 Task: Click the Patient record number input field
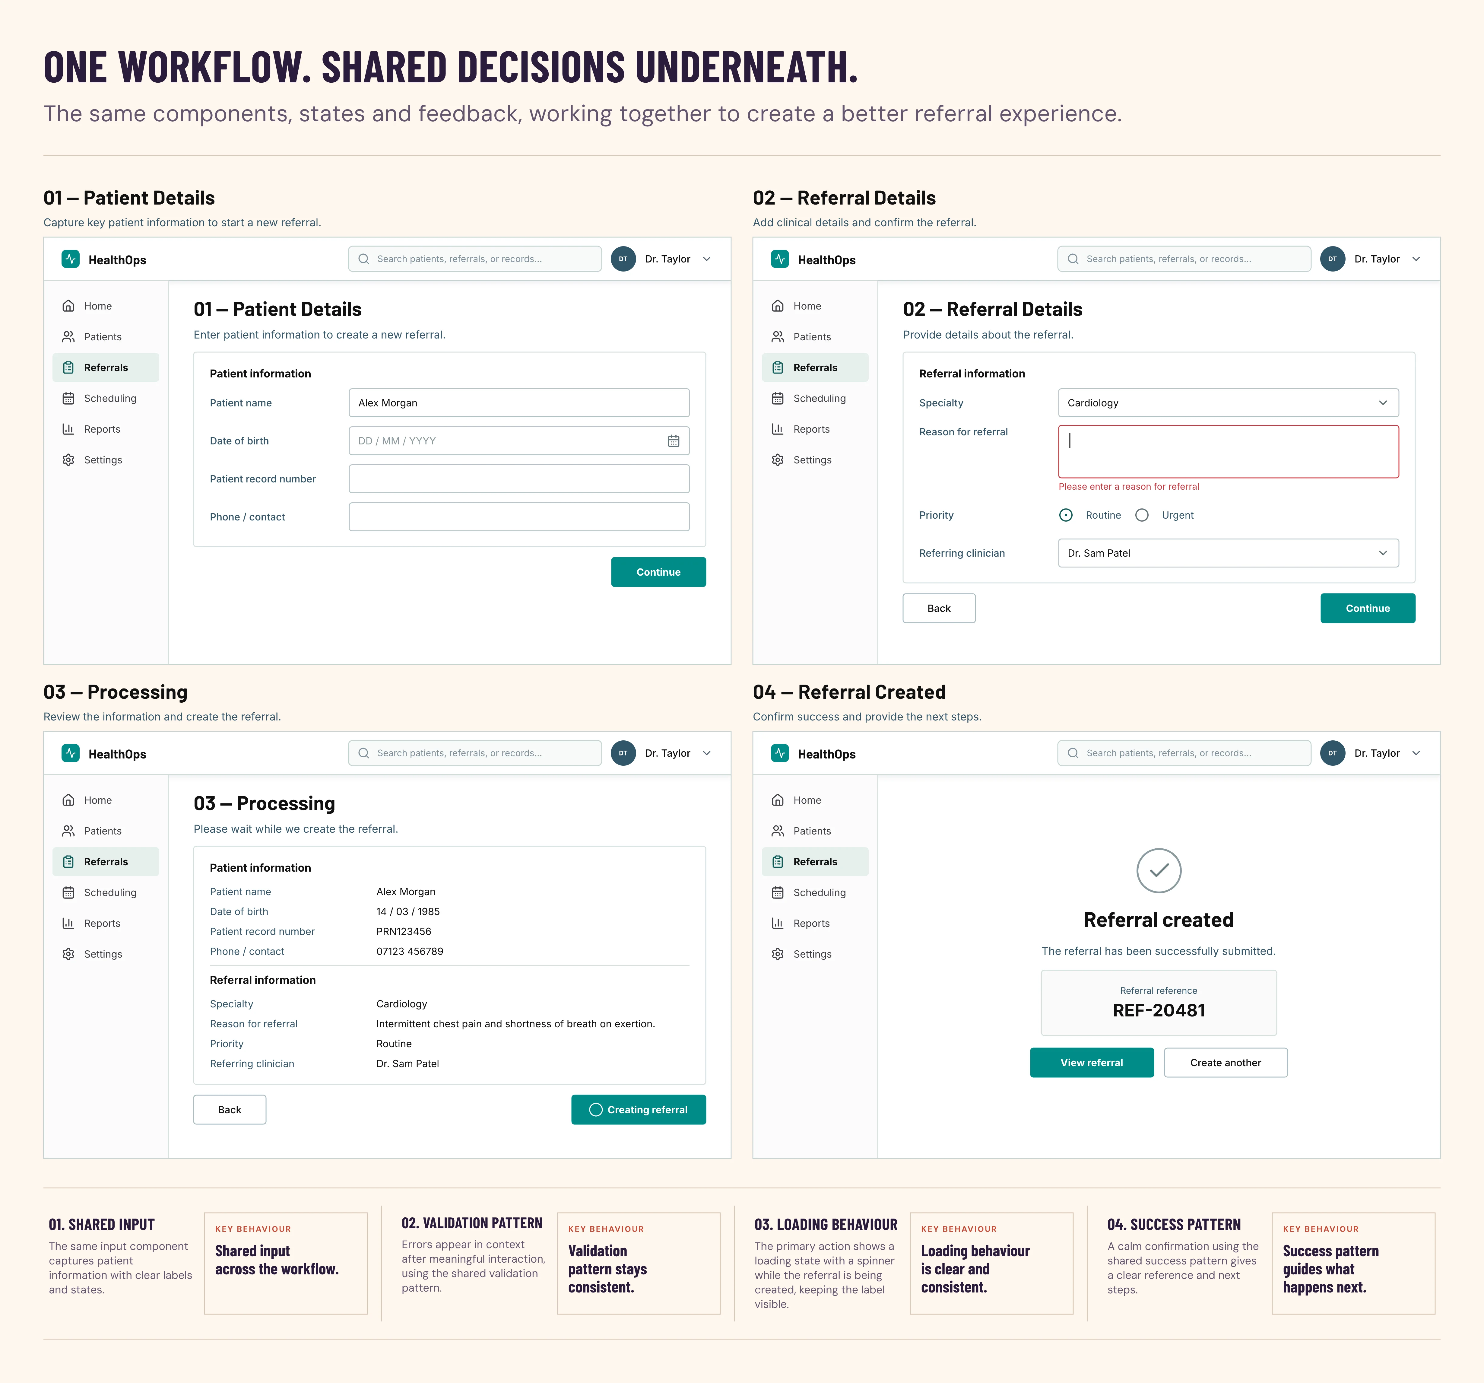519,479
